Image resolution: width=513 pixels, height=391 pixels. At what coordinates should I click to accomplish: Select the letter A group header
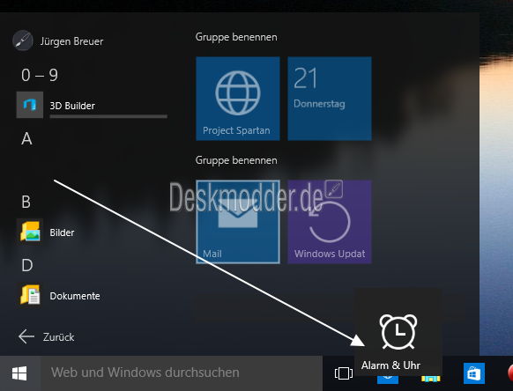pos(26,138)
